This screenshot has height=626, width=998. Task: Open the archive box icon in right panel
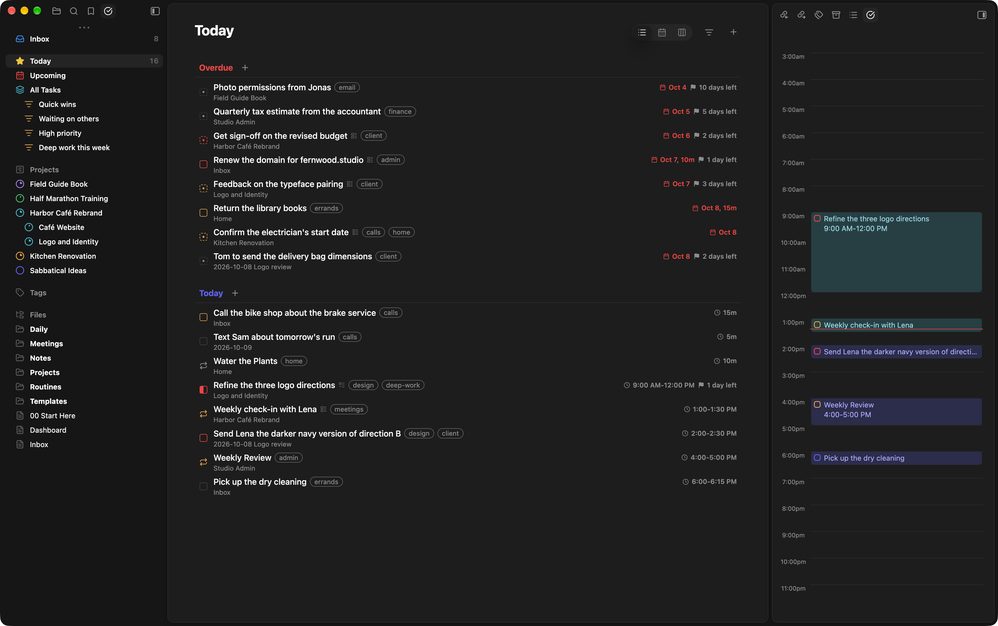pyautogui.click(x=836, y=15)
